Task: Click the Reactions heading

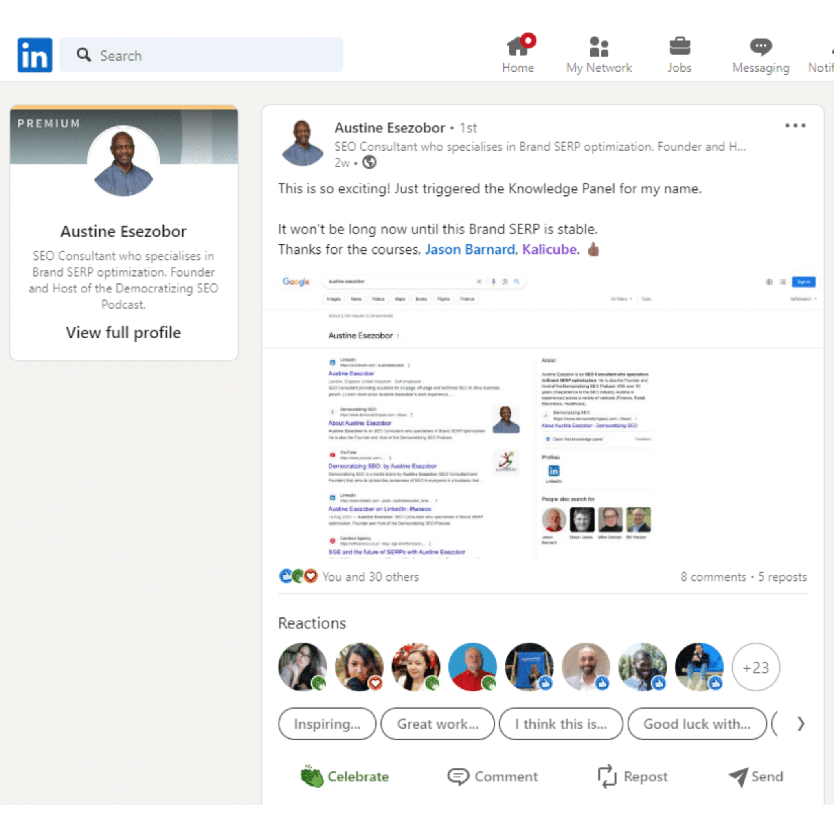Action: click(312, 623)
